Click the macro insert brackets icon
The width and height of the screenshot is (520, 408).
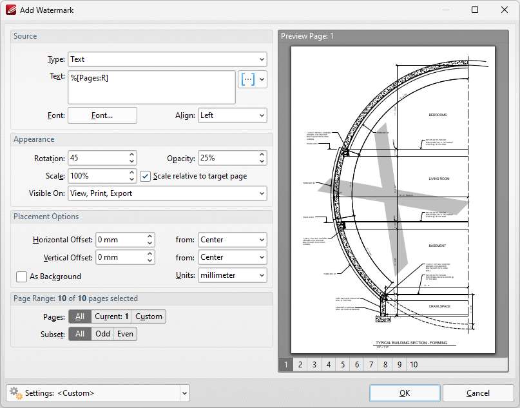247,79
